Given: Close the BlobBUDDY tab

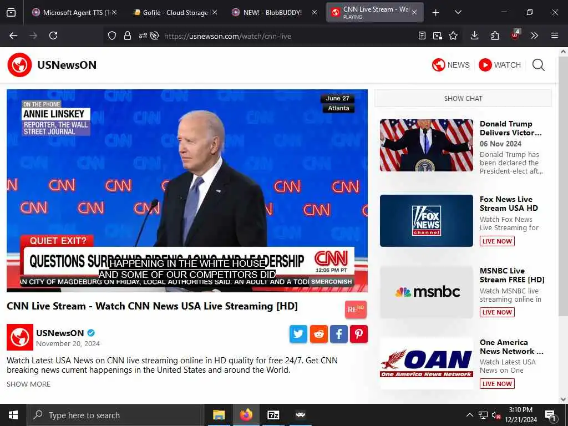Looking at the screenshot, I should (315, 12).
